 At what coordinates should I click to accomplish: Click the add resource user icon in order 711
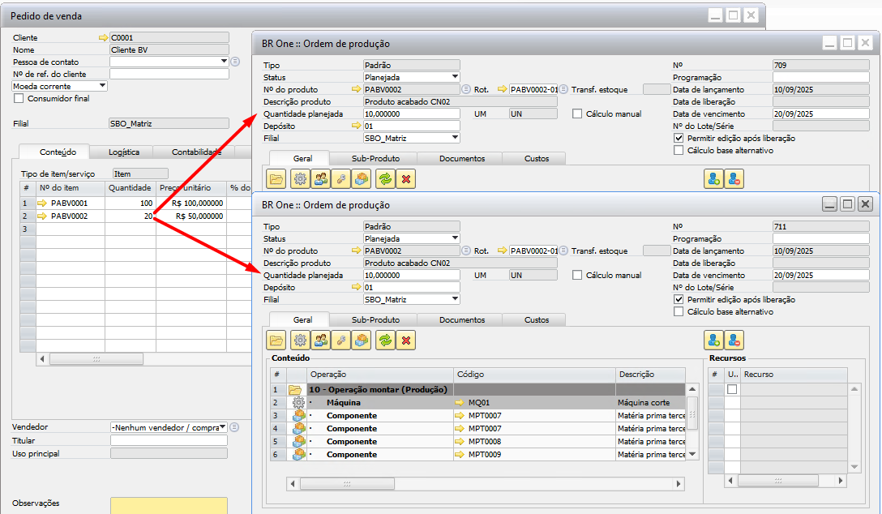click(x=713, y=341)
